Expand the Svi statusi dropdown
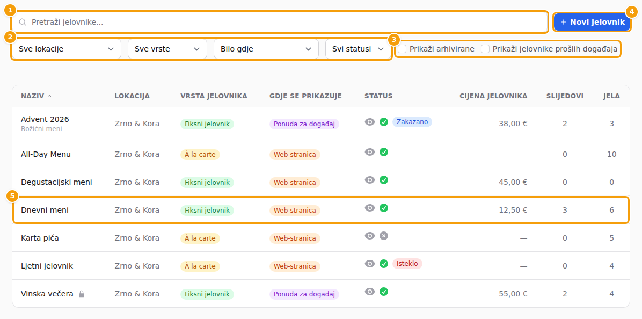 358,49
